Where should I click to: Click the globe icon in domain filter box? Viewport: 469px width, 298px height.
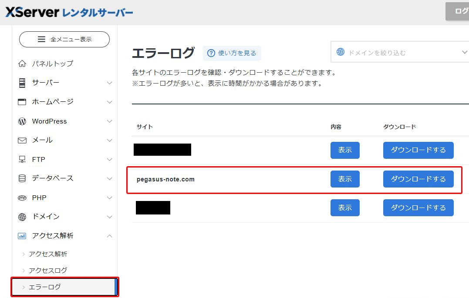pos(341,52)
